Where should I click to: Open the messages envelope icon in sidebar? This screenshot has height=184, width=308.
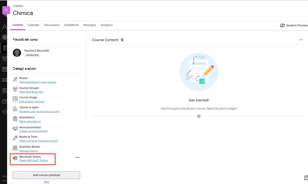coord(5,80)
